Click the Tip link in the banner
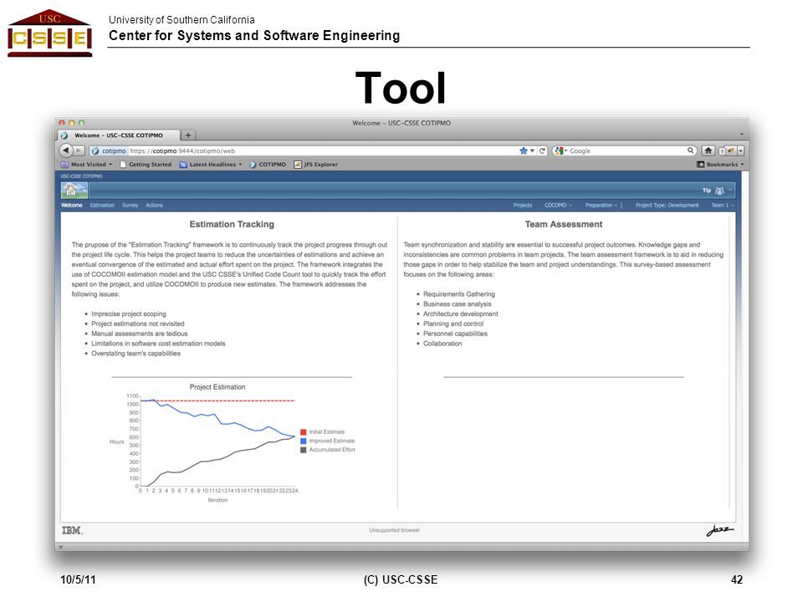The height and width of the screenshot is (602, 803). (x=707, y=191)
